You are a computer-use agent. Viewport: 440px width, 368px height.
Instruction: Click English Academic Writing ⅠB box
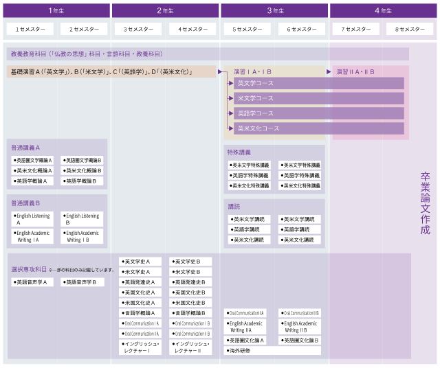click(82, 236)
